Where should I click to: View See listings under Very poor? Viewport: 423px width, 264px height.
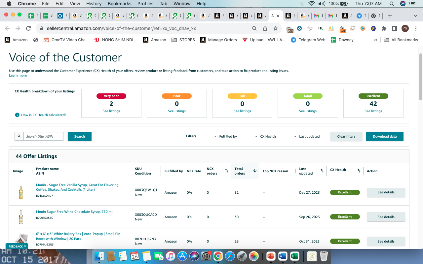click(x=111, y=111)
